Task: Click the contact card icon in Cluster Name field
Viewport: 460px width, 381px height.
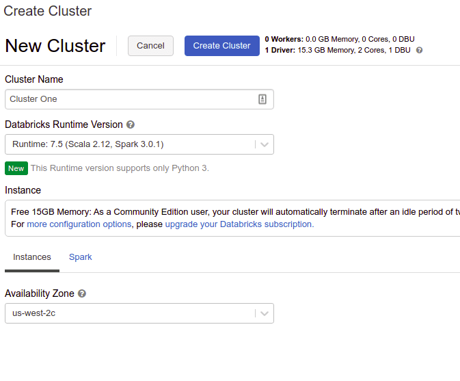Action: (x=262, y=99)
